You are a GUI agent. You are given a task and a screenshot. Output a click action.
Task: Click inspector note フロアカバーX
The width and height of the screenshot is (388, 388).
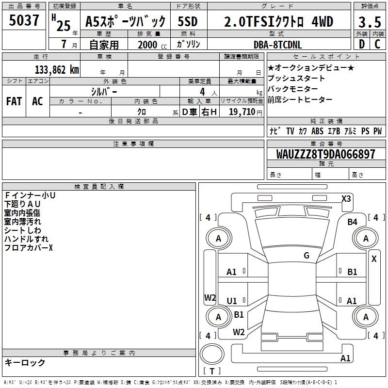tap(29, 247)
